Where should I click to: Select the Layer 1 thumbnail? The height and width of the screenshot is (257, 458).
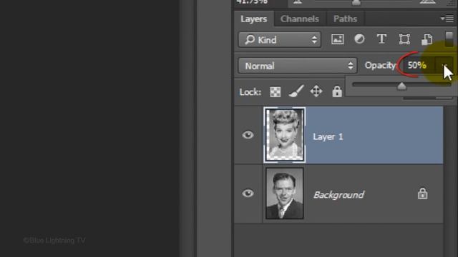[x=285, y=135]
